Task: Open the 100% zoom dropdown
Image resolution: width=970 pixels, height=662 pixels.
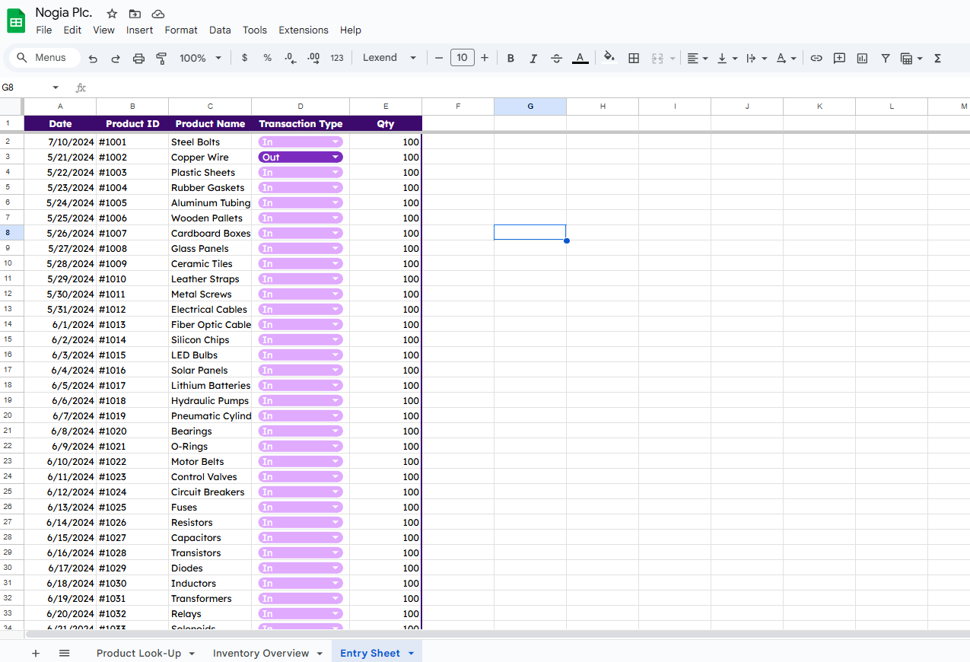Action: coord(200,58)
